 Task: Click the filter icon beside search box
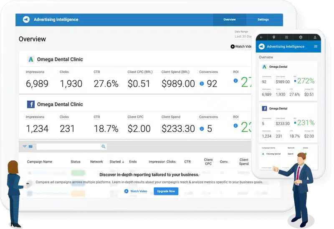click(x=25, y=147)
